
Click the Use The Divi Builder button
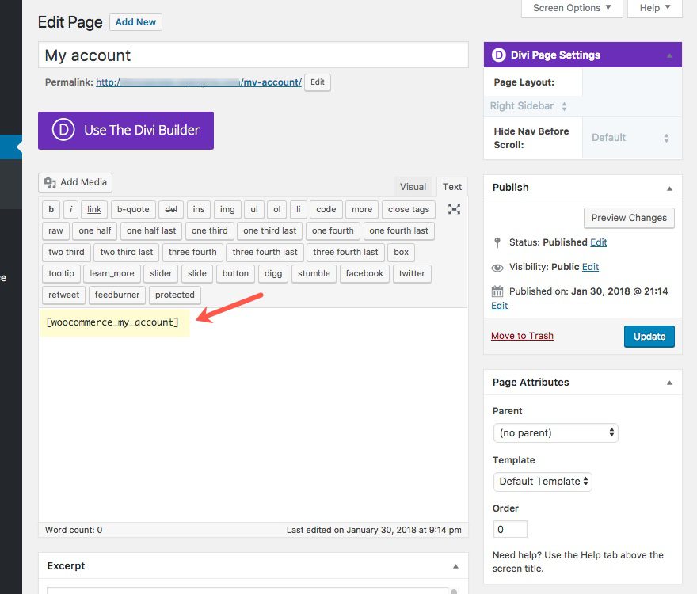click(126, 131)
